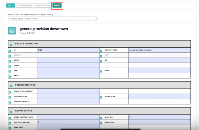199x130 pixels.
Task: Click the Login Date value field
Action: point(159,122)
